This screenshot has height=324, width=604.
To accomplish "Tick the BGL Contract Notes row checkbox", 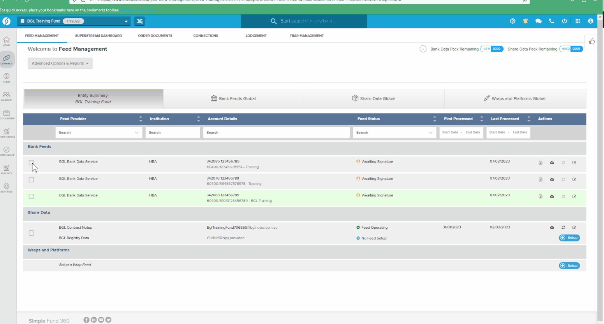I will 31,233.
